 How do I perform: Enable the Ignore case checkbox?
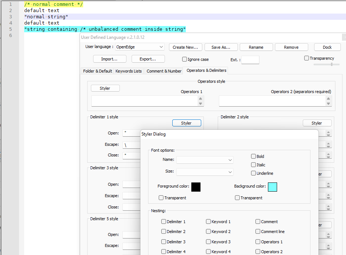[184, 59]
